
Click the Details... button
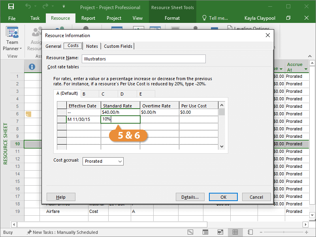pos(190,197)
